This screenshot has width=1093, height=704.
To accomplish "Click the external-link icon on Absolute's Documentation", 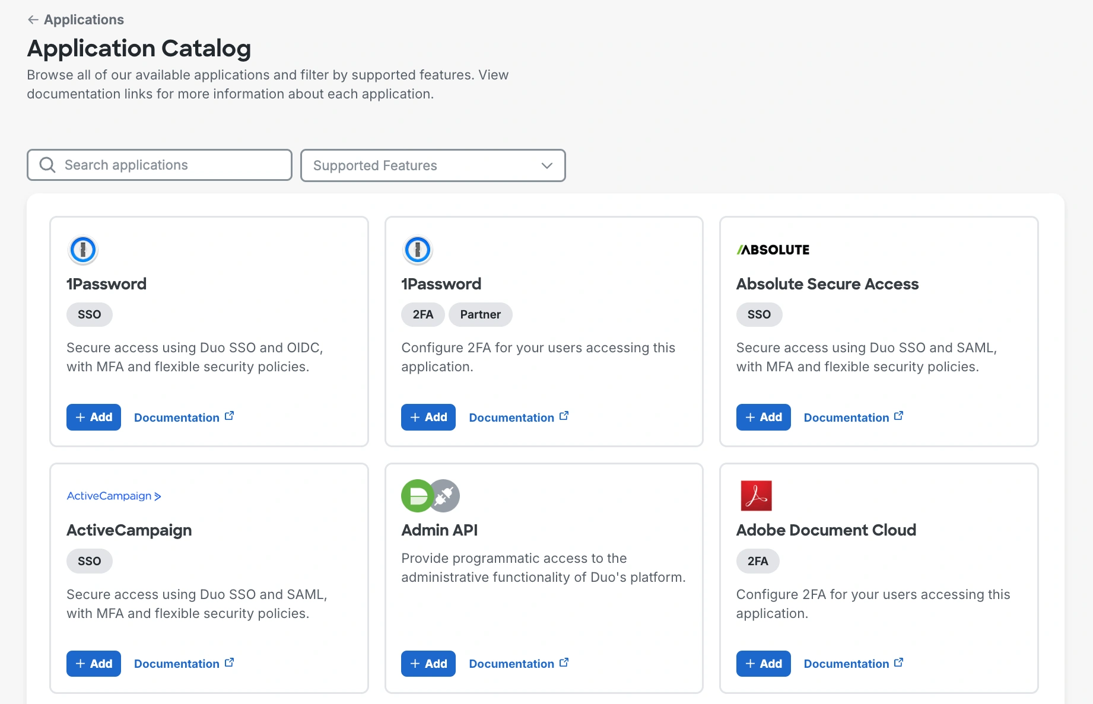I will 898,415.
